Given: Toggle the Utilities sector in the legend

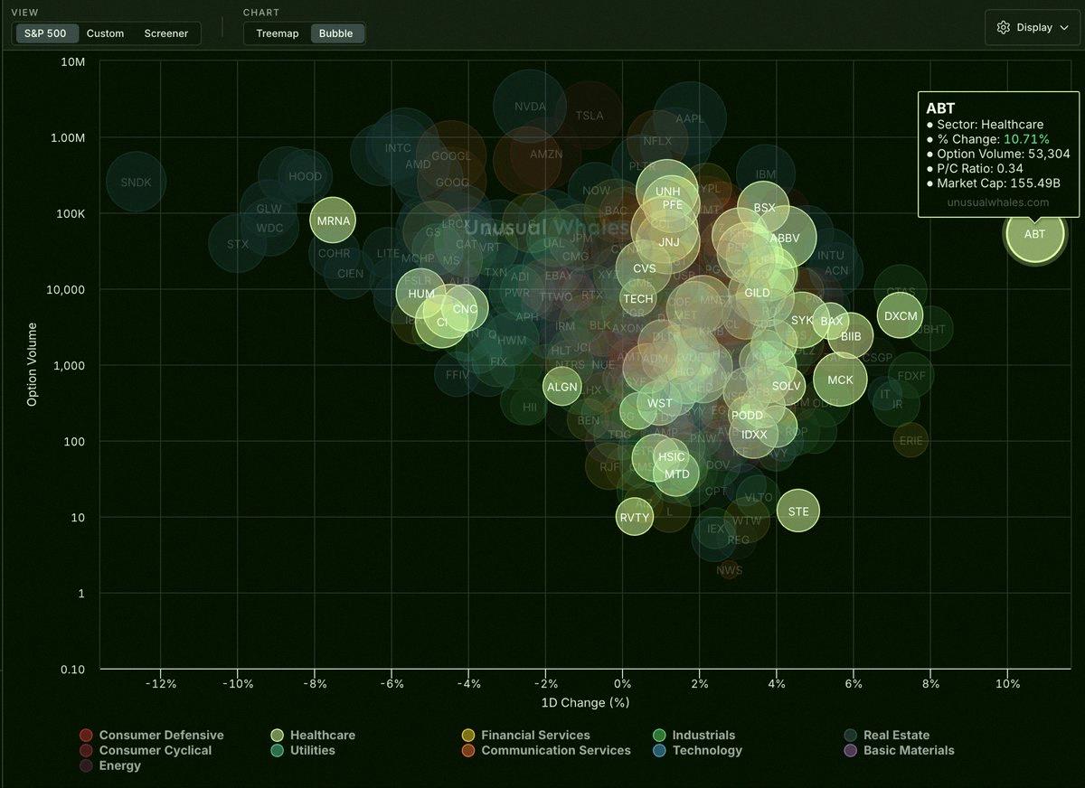Looking at the screenshot, I should 303,750.
